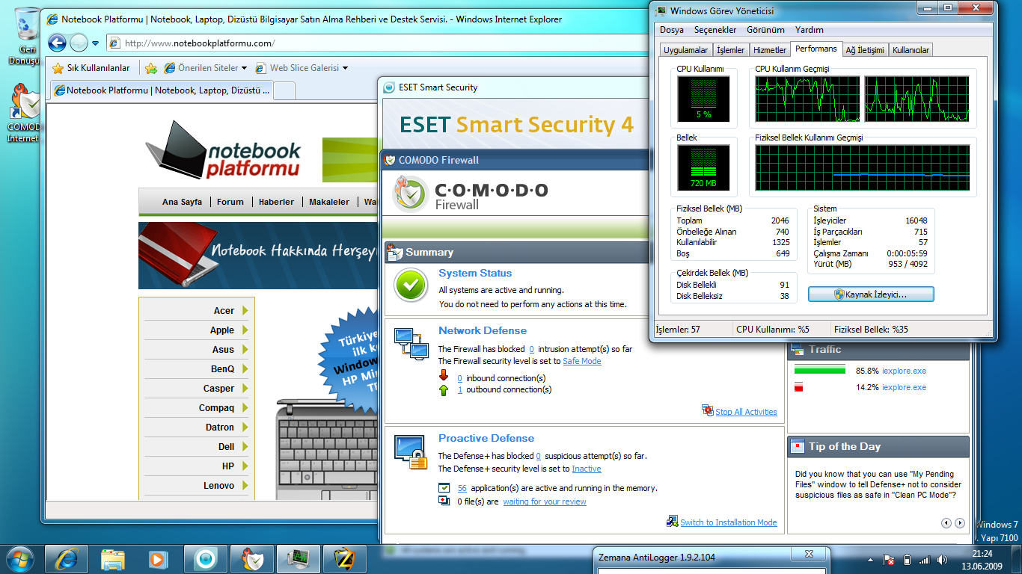The height and width of the screenshot is (574, 1022).
Task: Open Windows Media Player from the taskbar
Action: (159, 559)
